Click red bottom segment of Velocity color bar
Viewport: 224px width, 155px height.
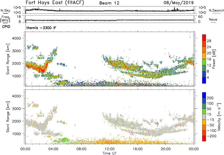click(204, 138)
